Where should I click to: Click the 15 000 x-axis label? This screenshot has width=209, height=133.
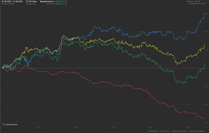[113, 128]
